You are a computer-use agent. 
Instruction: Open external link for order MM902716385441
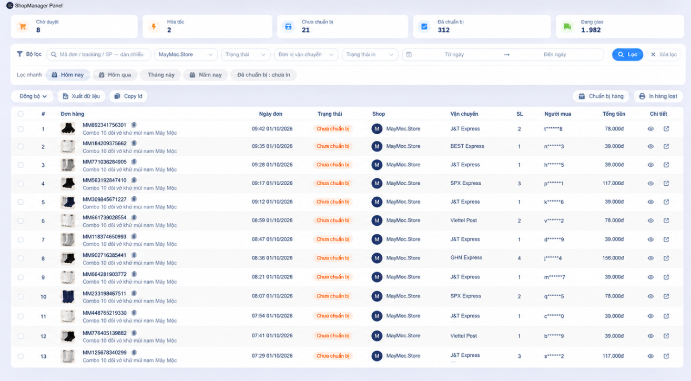coord(666,258)
